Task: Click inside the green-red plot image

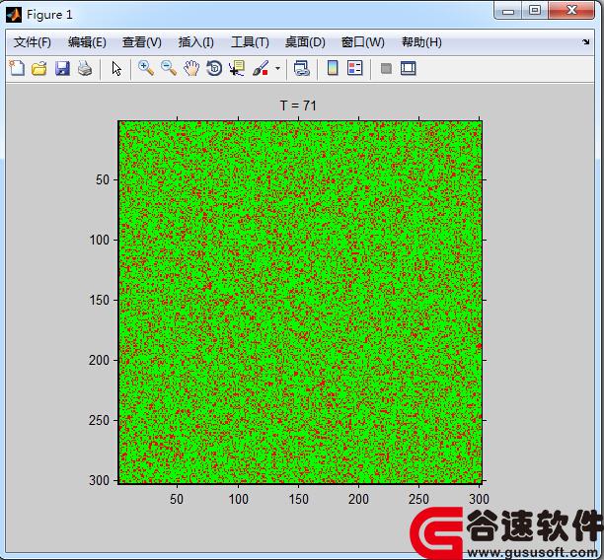Action: pos(300,302)
